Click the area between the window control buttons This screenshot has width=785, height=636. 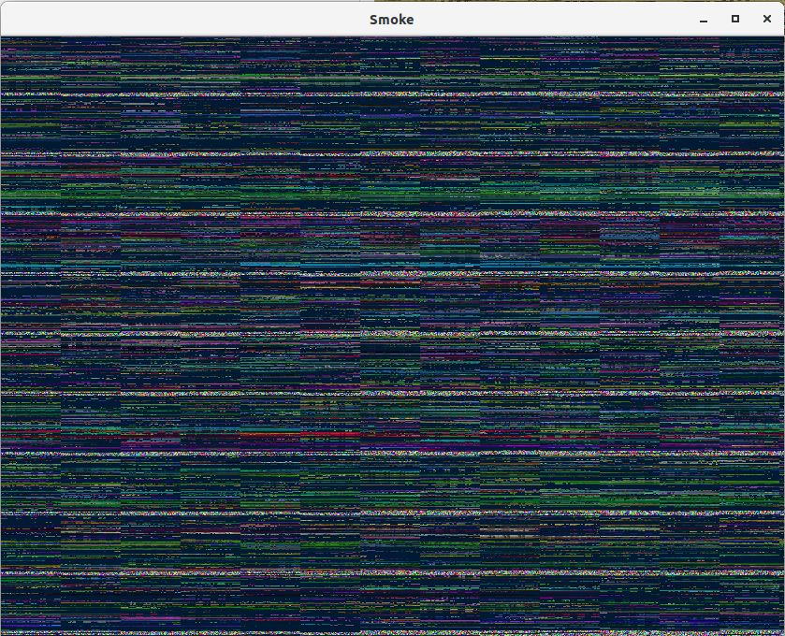(x=719, y=19)
